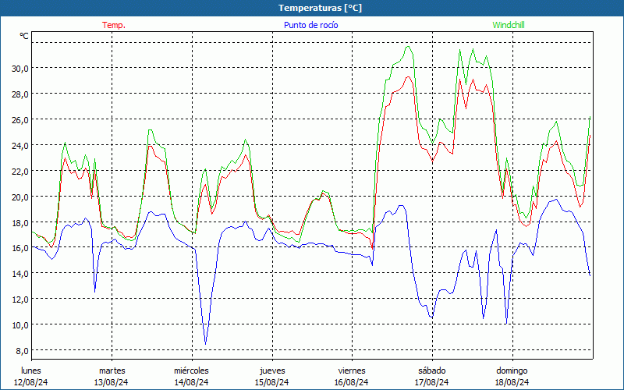Click the 12/08/24 date label
This screenshot has height=390, width=624.
point(31,382)
